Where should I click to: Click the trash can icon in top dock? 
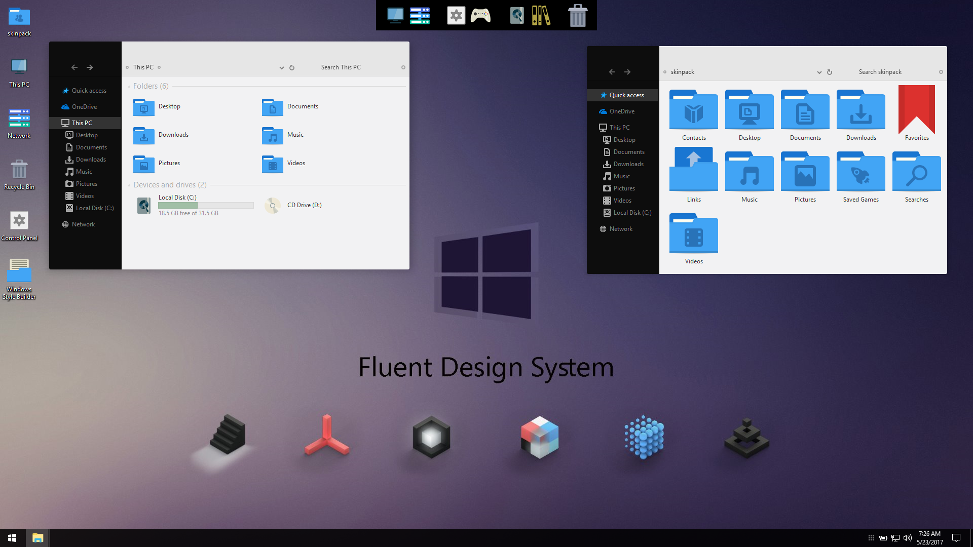point(577,16)
